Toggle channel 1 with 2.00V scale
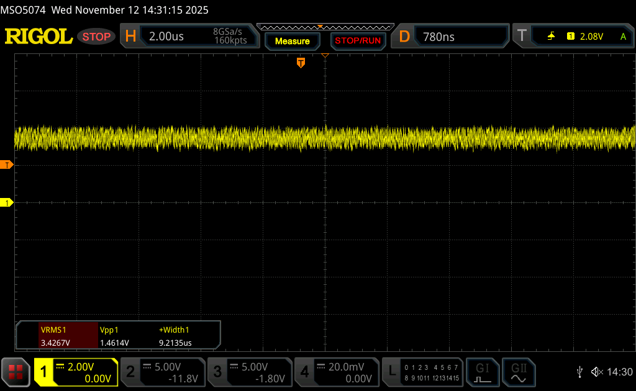The height and width of the screenshot is (391, 636). click(x=76, y=372)
